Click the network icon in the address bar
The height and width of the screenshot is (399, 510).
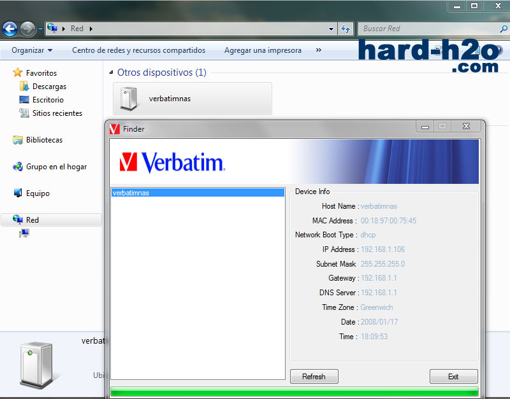click(x=52, y=28)
